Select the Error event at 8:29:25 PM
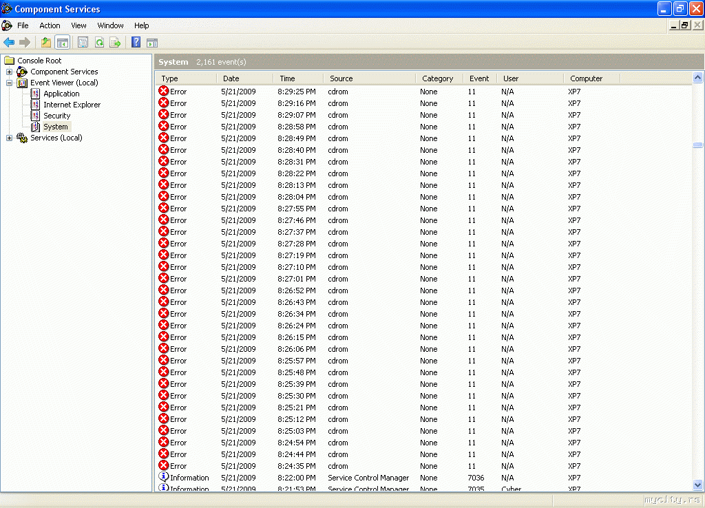Viewport: 705px width, 508px height. click(423, 92)
